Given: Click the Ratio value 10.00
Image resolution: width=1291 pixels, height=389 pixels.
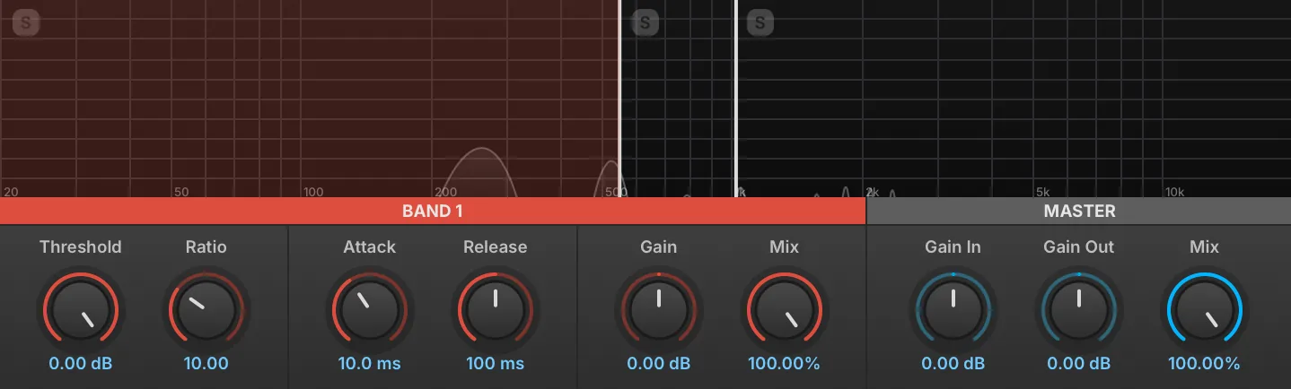Looking at the screenshot, I should coord(206,364).
